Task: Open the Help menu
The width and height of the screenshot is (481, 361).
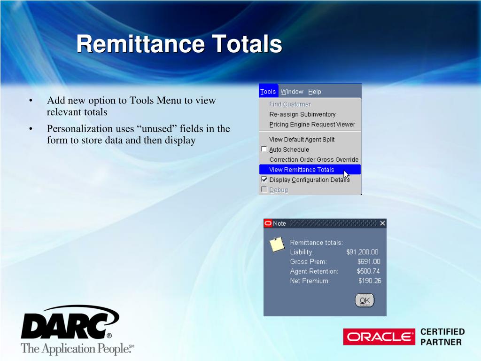Action: [x=314, y=92]
